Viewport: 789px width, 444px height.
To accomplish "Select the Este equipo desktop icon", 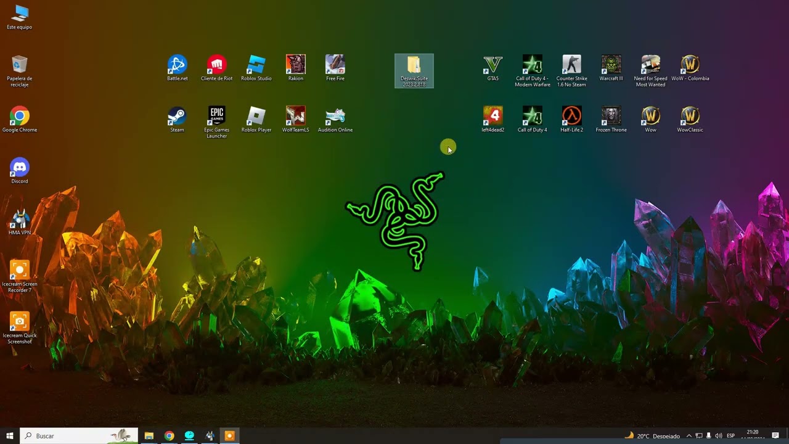I will (20, 17).
